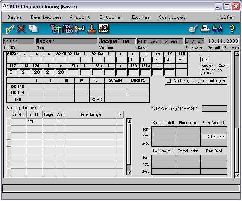Open the Extras menu
The image size is (242, 201).
coord(141,17)
